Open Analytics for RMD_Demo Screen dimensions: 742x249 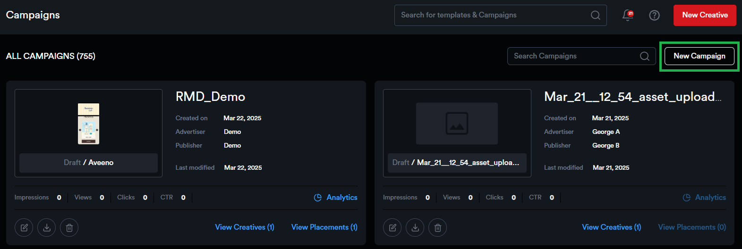(336, 198)
